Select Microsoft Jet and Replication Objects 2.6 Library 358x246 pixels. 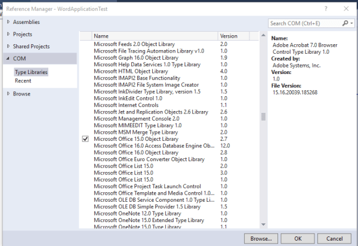[x=169, y=112]
